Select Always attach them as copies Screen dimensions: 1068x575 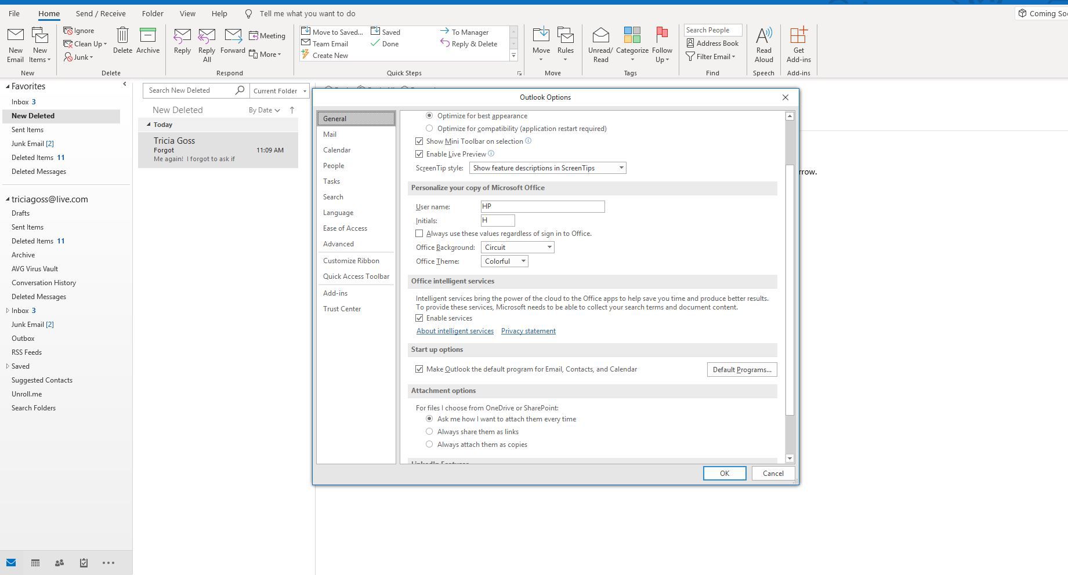[429, 445]
